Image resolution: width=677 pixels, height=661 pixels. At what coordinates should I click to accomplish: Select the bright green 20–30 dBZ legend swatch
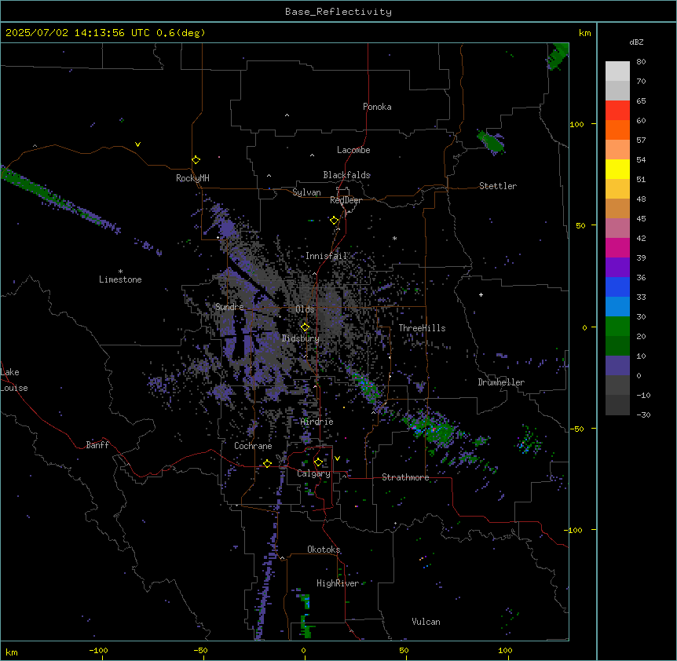coord(617,327)
